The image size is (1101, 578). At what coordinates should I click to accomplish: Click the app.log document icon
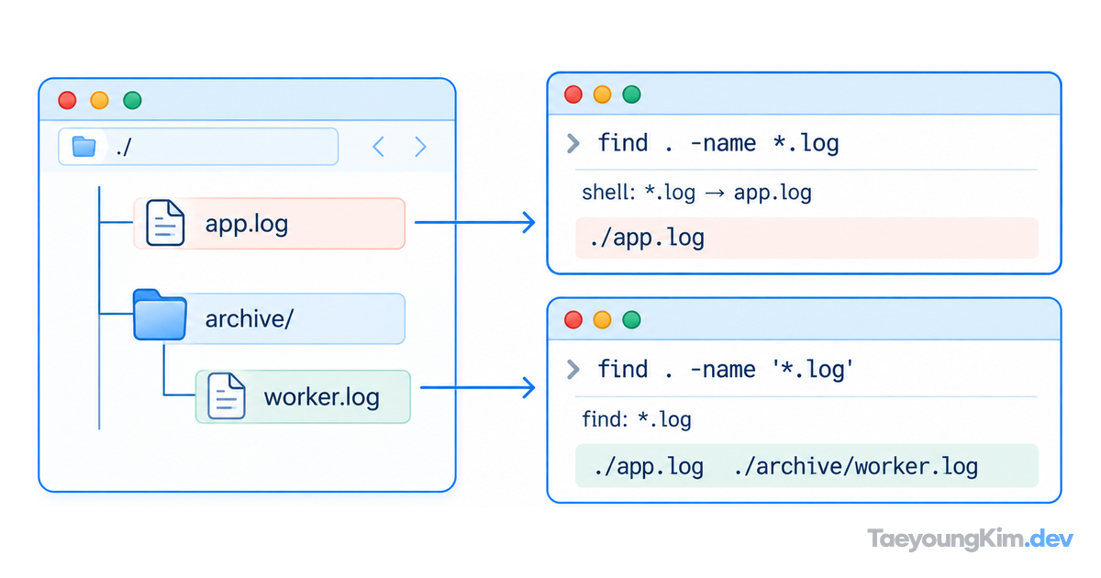tap(166, 223)
